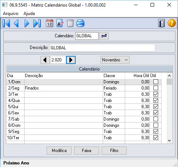Open the Ajuda menu
The height and width of the screenshot is (167, 178).
tap(29, 14)
